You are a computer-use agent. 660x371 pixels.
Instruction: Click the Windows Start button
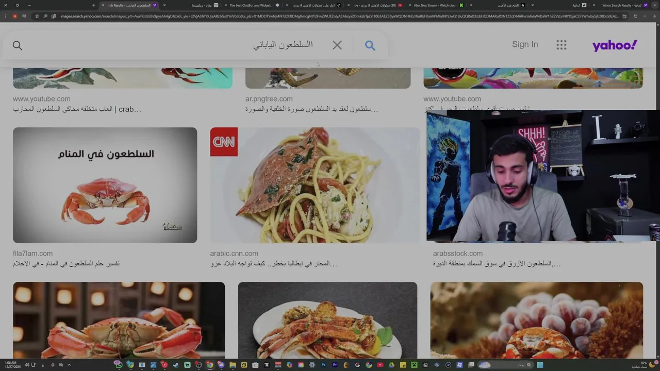point(540,365)
